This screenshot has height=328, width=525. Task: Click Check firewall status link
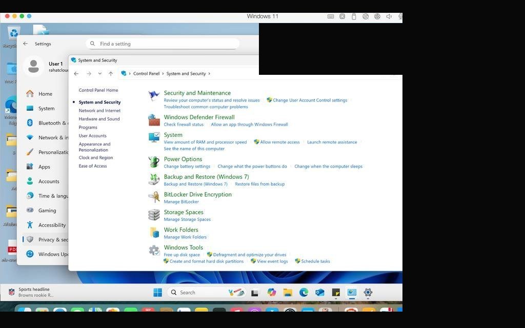pos(184,125)
